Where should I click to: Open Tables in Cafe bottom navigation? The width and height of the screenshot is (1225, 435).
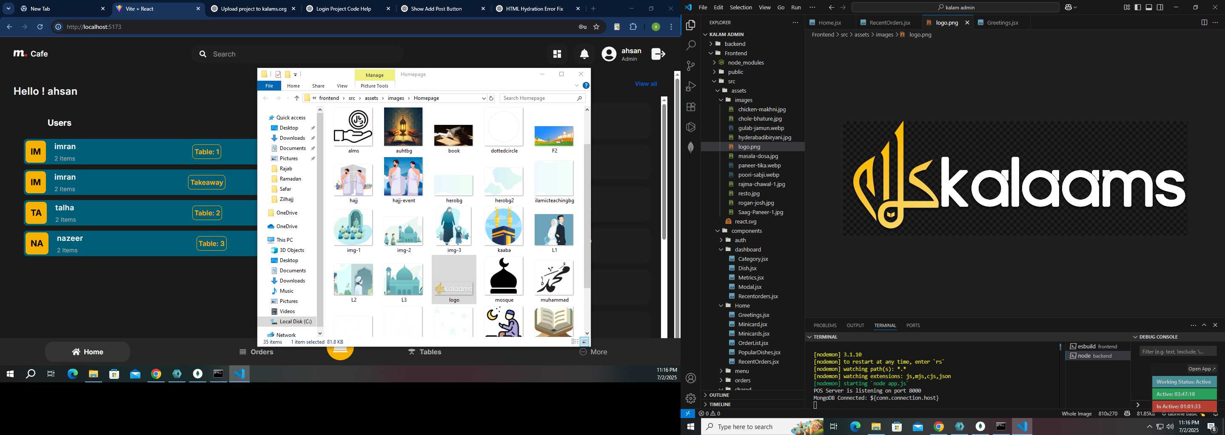[424, 352]
